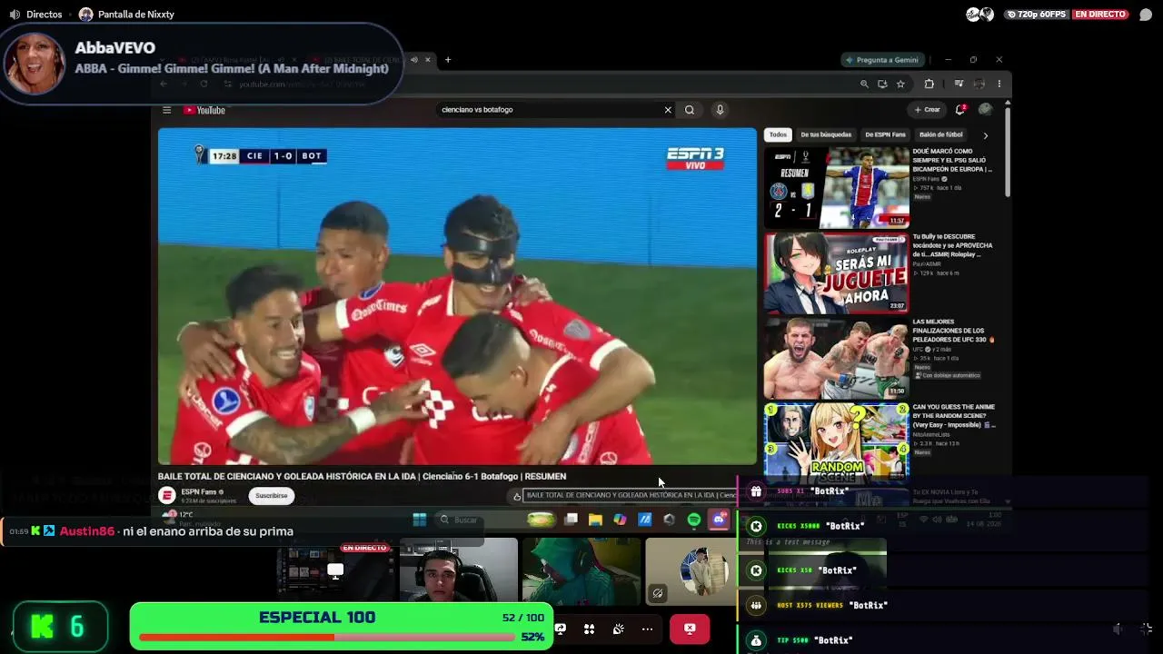Select the 'De tus búsquedas' chip
Image resolution: width=1163 pixels, height=654 pixels.
[x=826, y=134]
